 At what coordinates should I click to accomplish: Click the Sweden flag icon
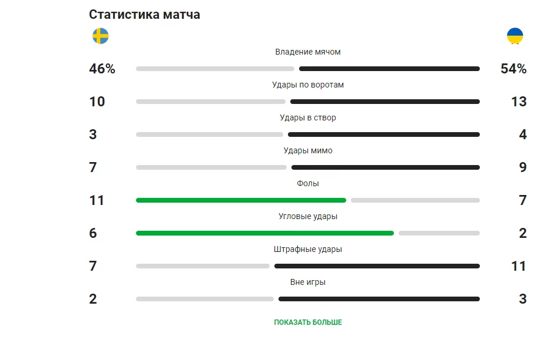click(x=101, y=36)
